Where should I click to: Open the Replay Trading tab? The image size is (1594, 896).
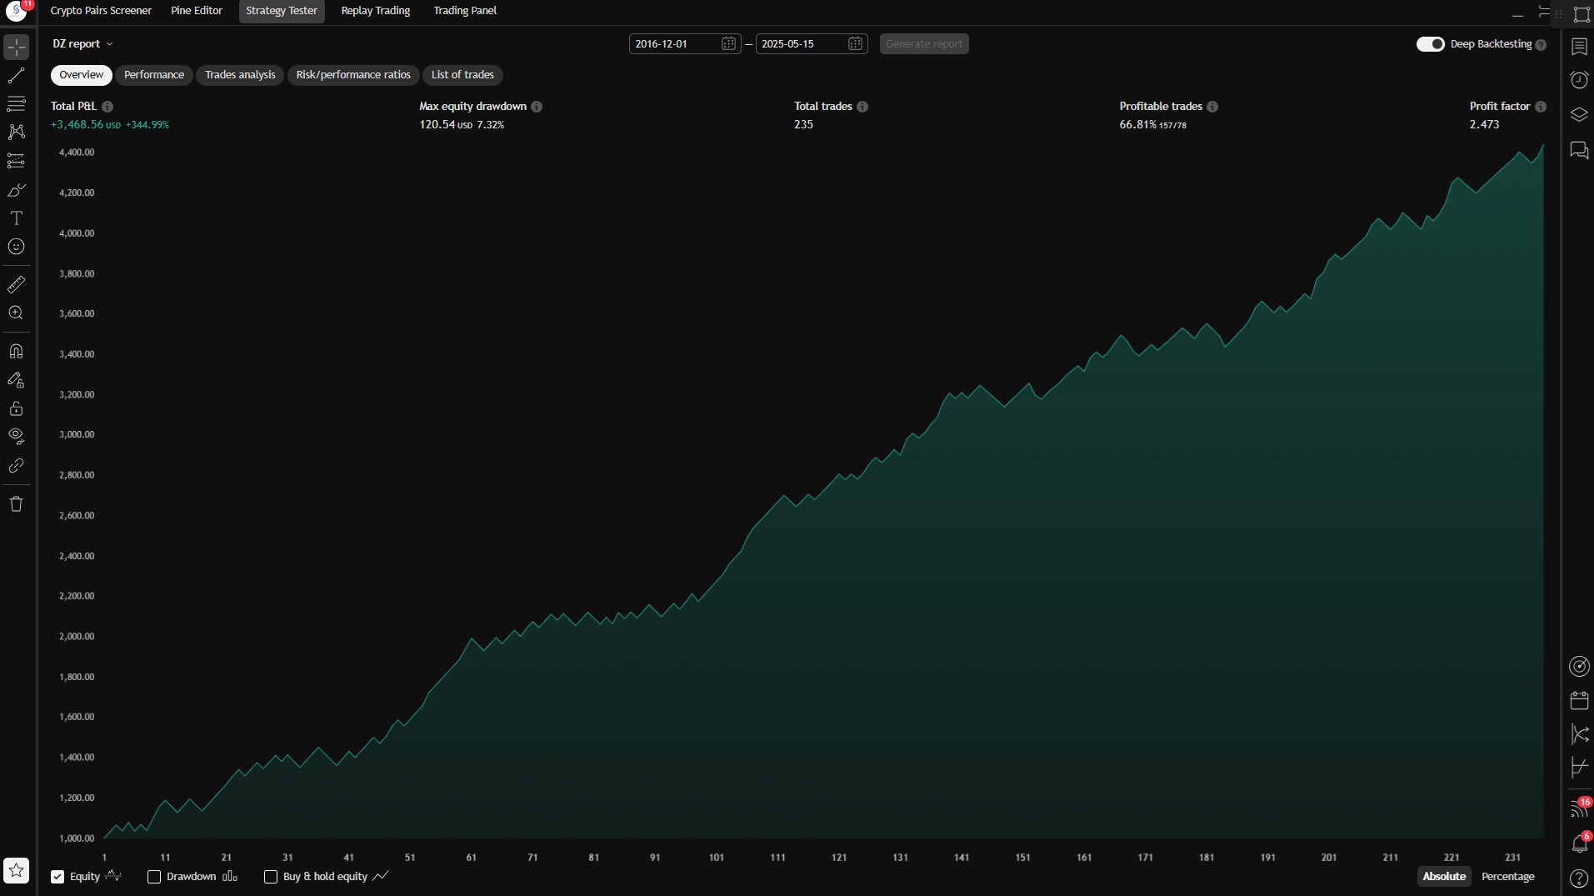pyautogui.click(x=376, y=11)
